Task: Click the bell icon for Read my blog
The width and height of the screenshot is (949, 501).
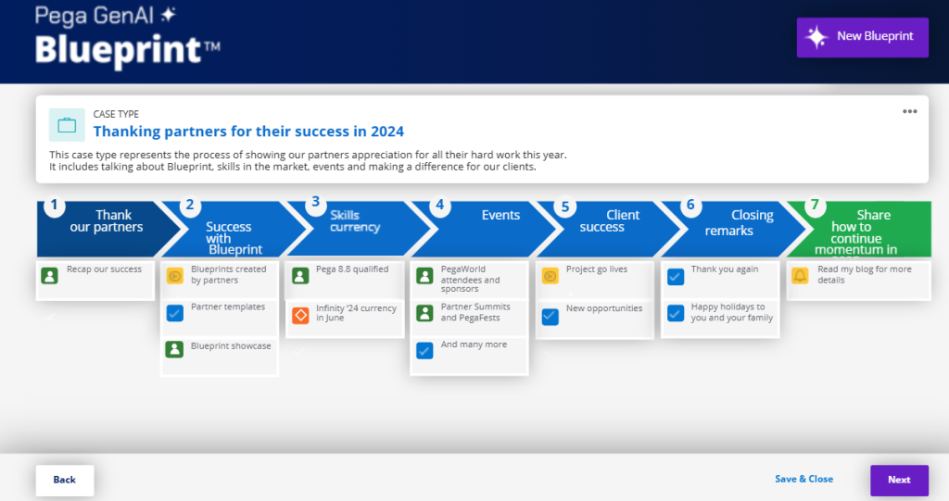Action: [x=800, y=276]
